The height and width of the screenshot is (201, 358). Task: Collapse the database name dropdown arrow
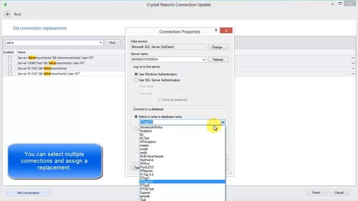pos(223,122)
